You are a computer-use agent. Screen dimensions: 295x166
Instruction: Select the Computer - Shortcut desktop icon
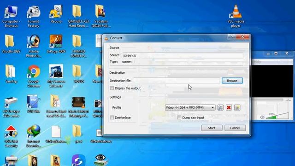11,17
